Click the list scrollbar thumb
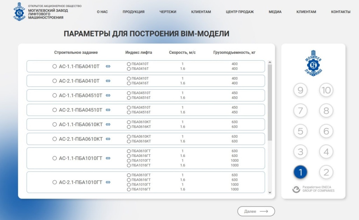359x220 pixels. (270, 102)
